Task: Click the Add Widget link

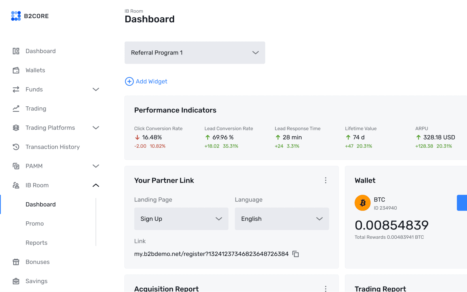Action: pyautogui.click(x=151, y=82)
